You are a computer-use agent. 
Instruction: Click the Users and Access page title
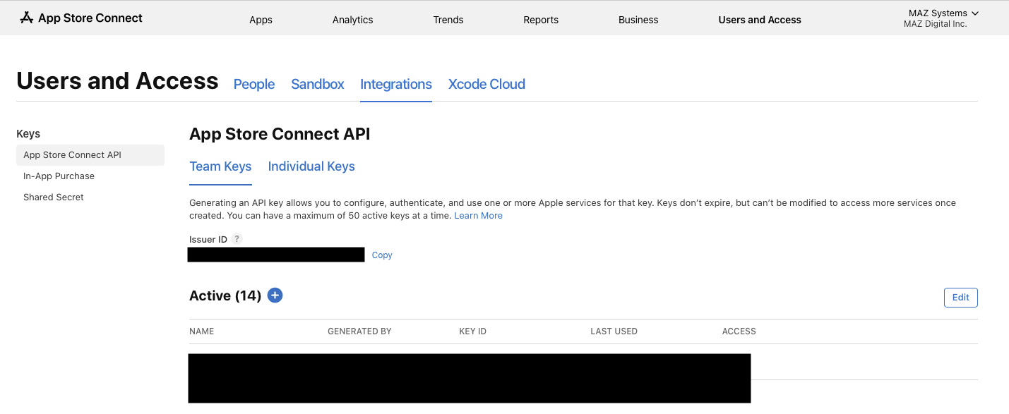(117, 81)
